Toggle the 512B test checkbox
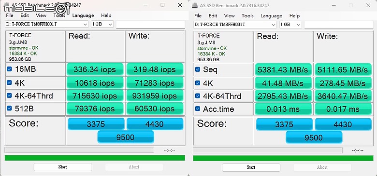The width and height of the screenshot is (377, 176). [x=9, y=108]
